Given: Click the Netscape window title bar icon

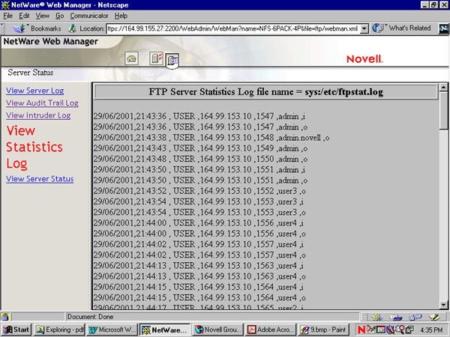Looking at the screenshot, I should [5, 5].
